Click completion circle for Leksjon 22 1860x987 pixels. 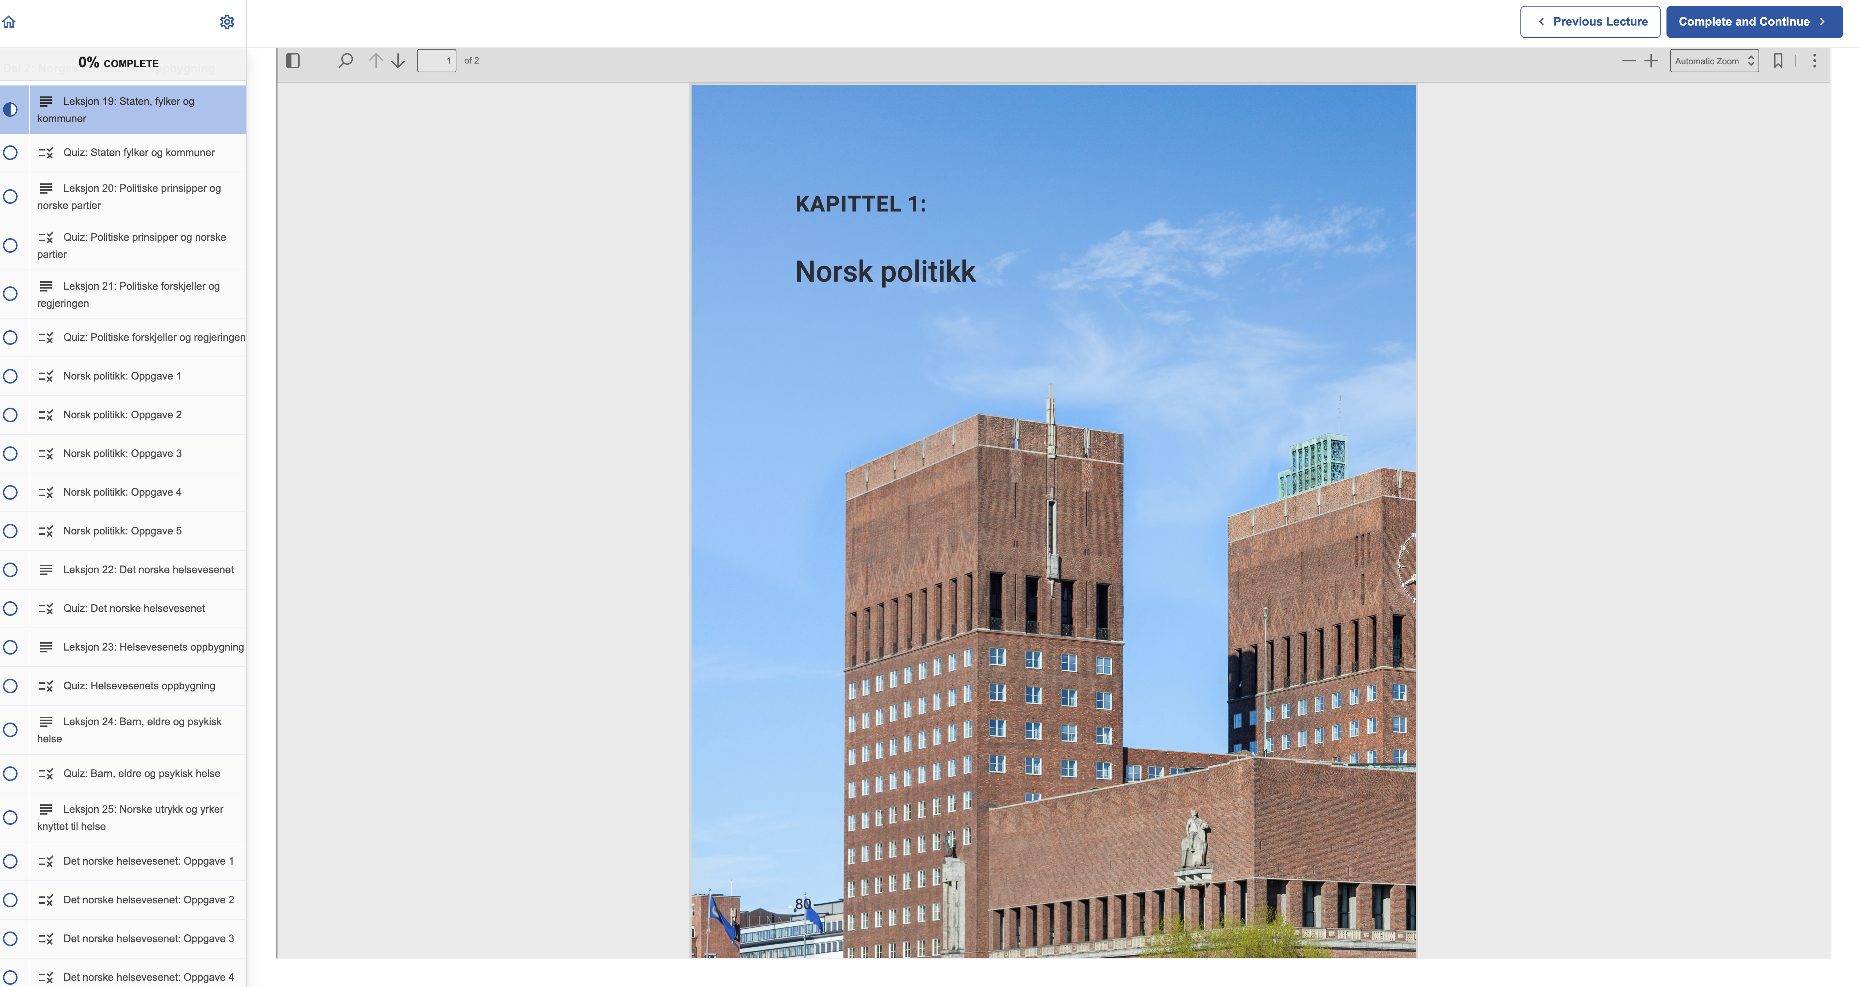coord(10,570)
